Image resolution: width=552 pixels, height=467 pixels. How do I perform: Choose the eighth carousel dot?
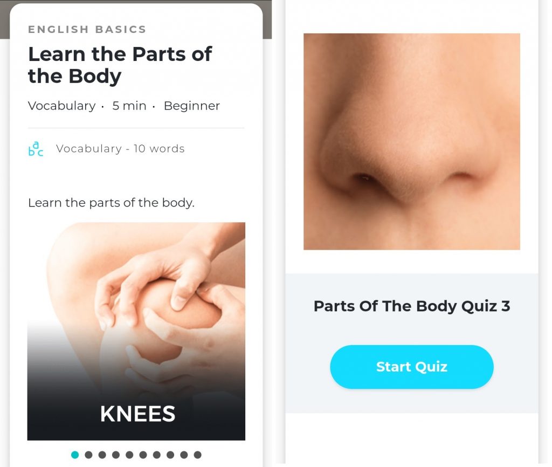pos(170,455)
